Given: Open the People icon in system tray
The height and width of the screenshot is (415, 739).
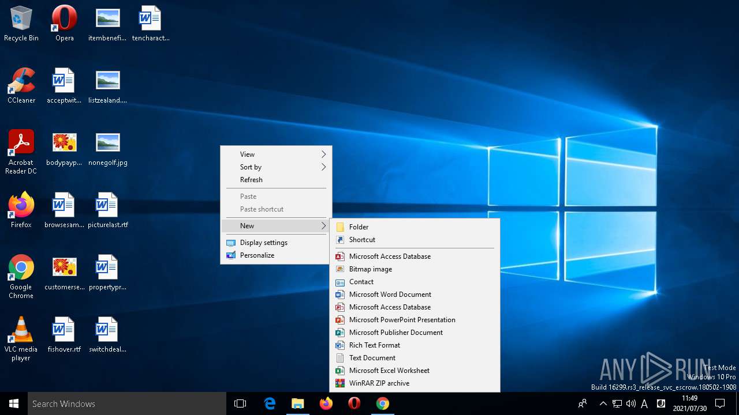Looking at the screenshot, I should [583, 403].
